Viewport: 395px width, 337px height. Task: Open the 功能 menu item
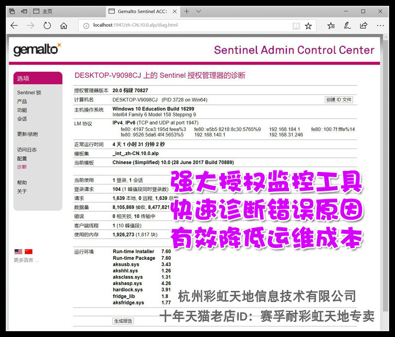point(22,110)
